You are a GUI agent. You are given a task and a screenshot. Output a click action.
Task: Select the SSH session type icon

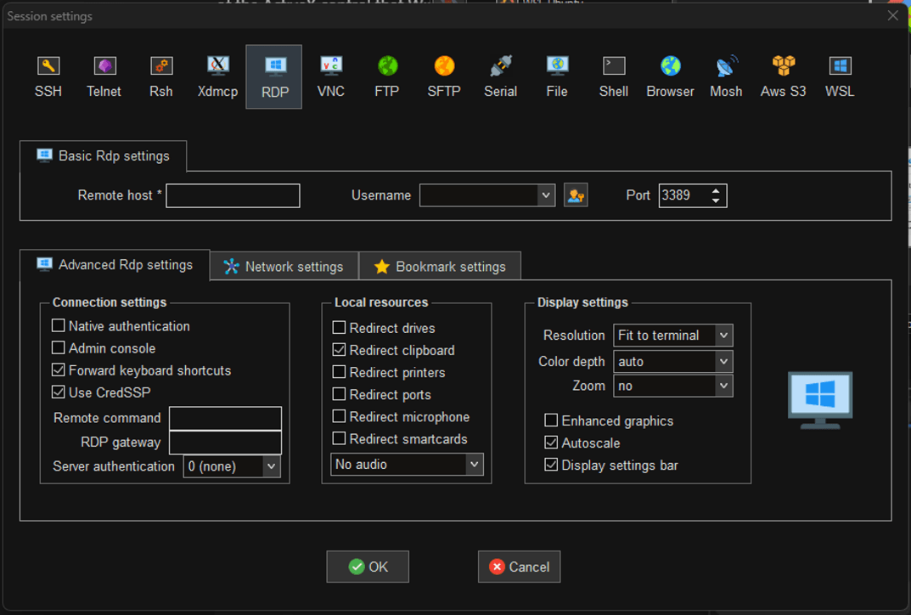point(48,76)
